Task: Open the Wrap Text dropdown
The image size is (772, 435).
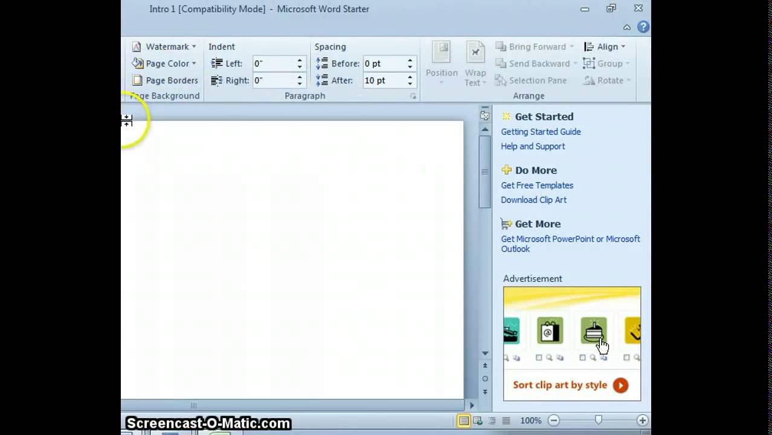Action: pos(475,63)
